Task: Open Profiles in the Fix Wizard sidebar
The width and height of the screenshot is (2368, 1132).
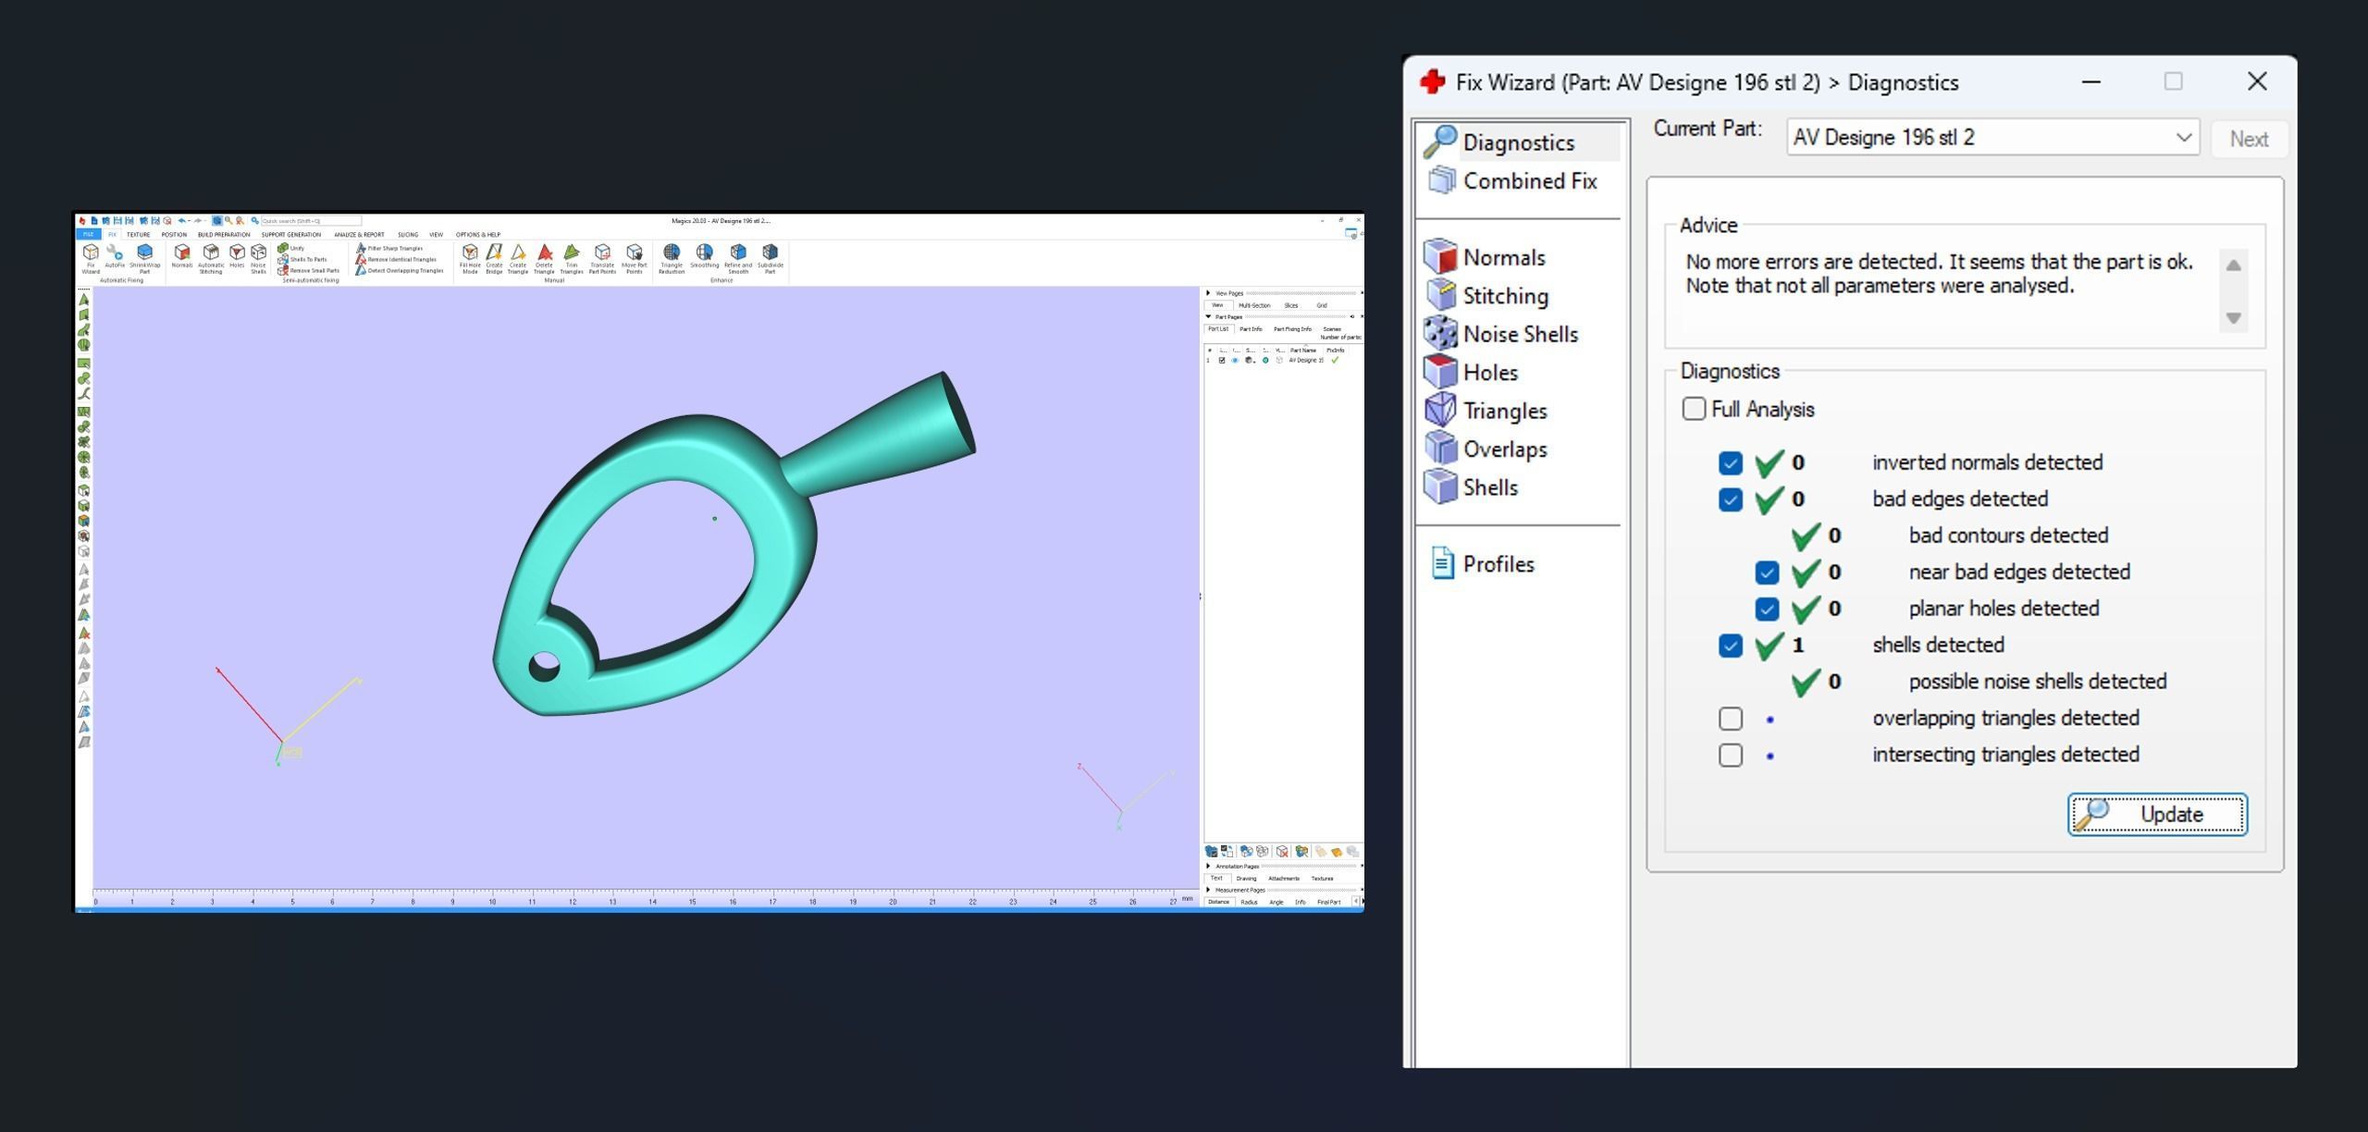Action: pyautogui.click(x=1498, y=564)
